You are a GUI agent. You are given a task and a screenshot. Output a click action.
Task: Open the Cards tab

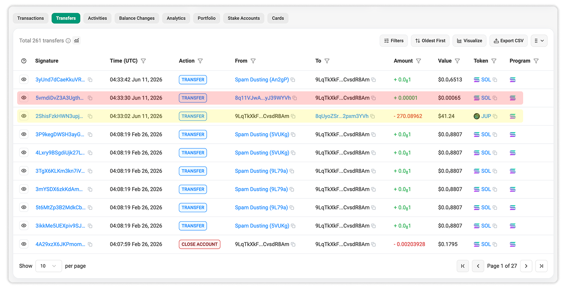(278, 18)
